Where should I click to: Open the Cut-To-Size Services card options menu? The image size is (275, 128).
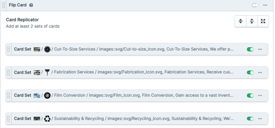click(260, 49)
